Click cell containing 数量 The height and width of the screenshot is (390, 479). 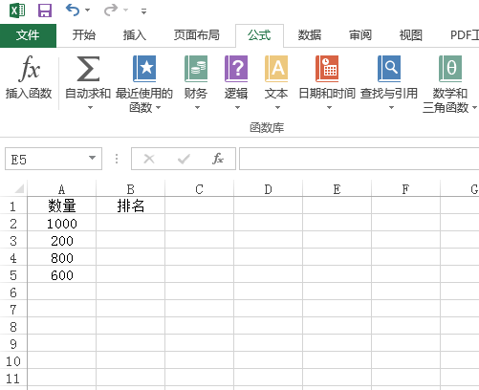(x=62, y=206)
